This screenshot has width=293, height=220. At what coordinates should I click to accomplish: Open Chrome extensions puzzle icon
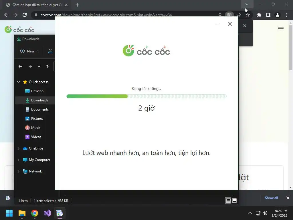[x=259, y=15]
